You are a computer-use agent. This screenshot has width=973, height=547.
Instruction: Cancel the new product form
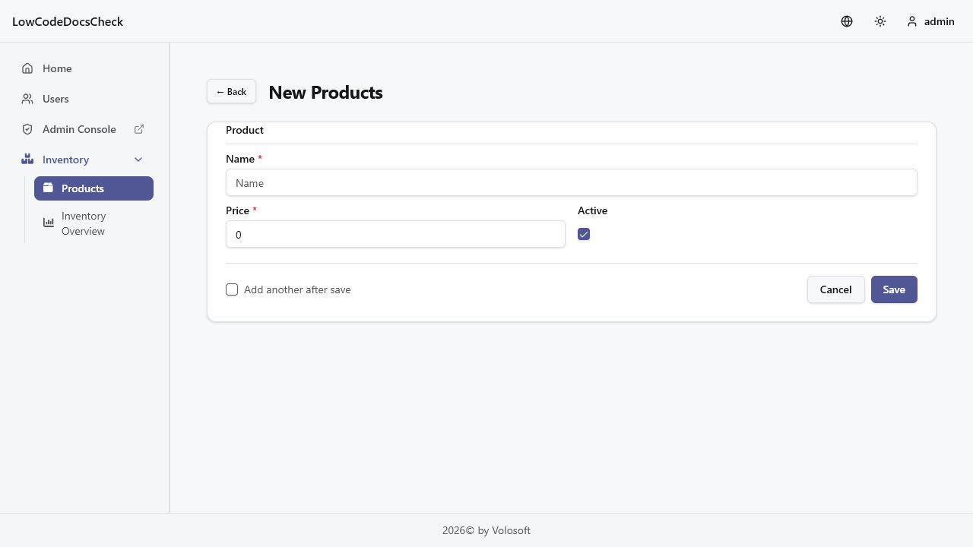point(835,289)
